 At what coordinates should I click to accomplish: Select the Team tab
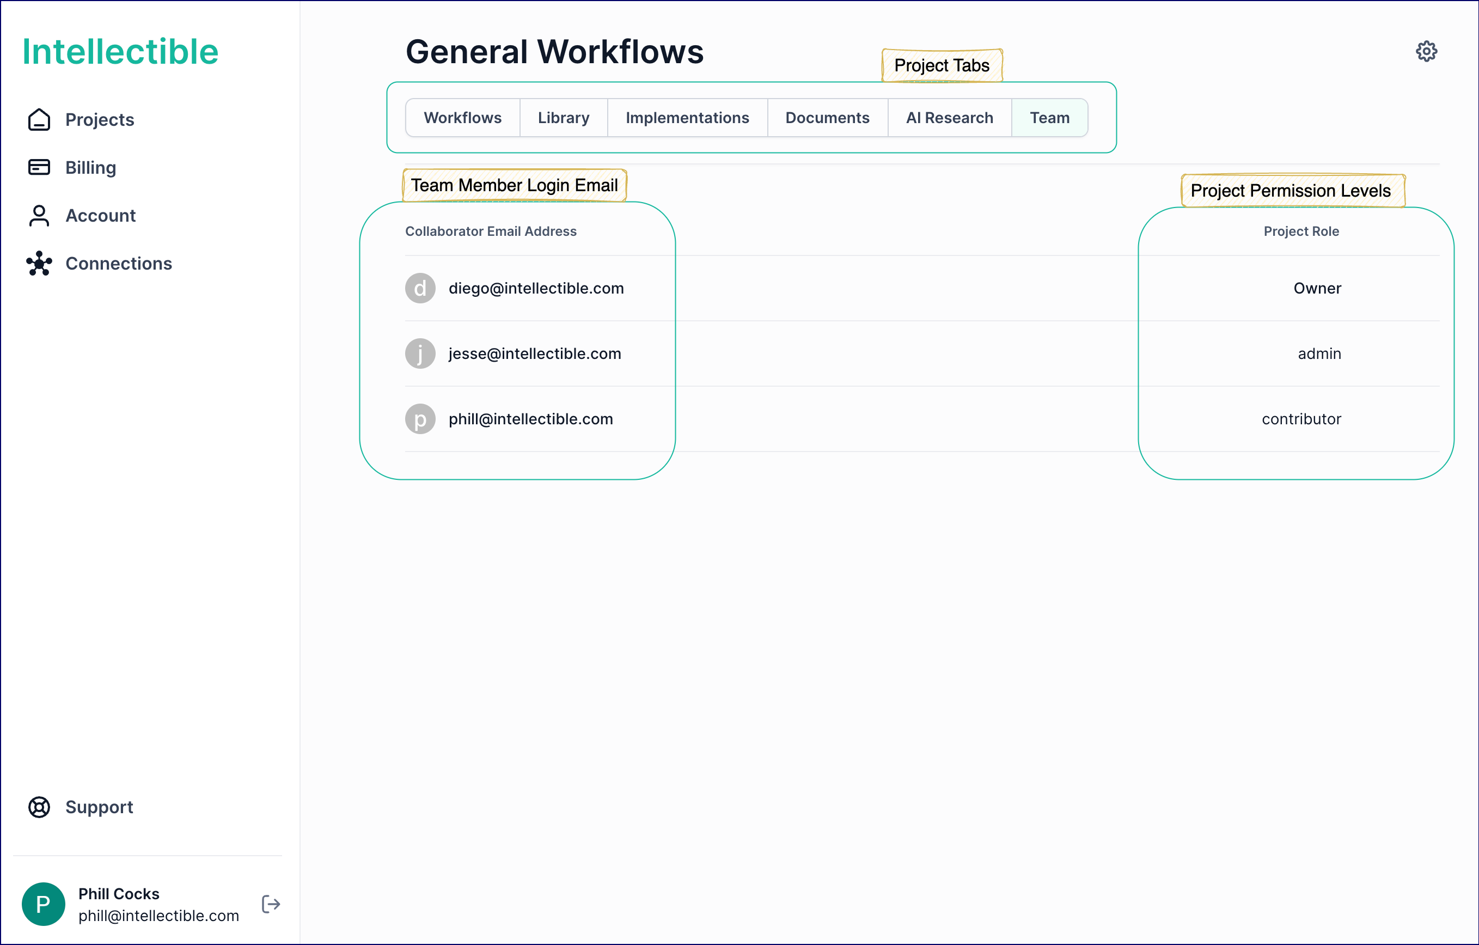coord(1049,117)
